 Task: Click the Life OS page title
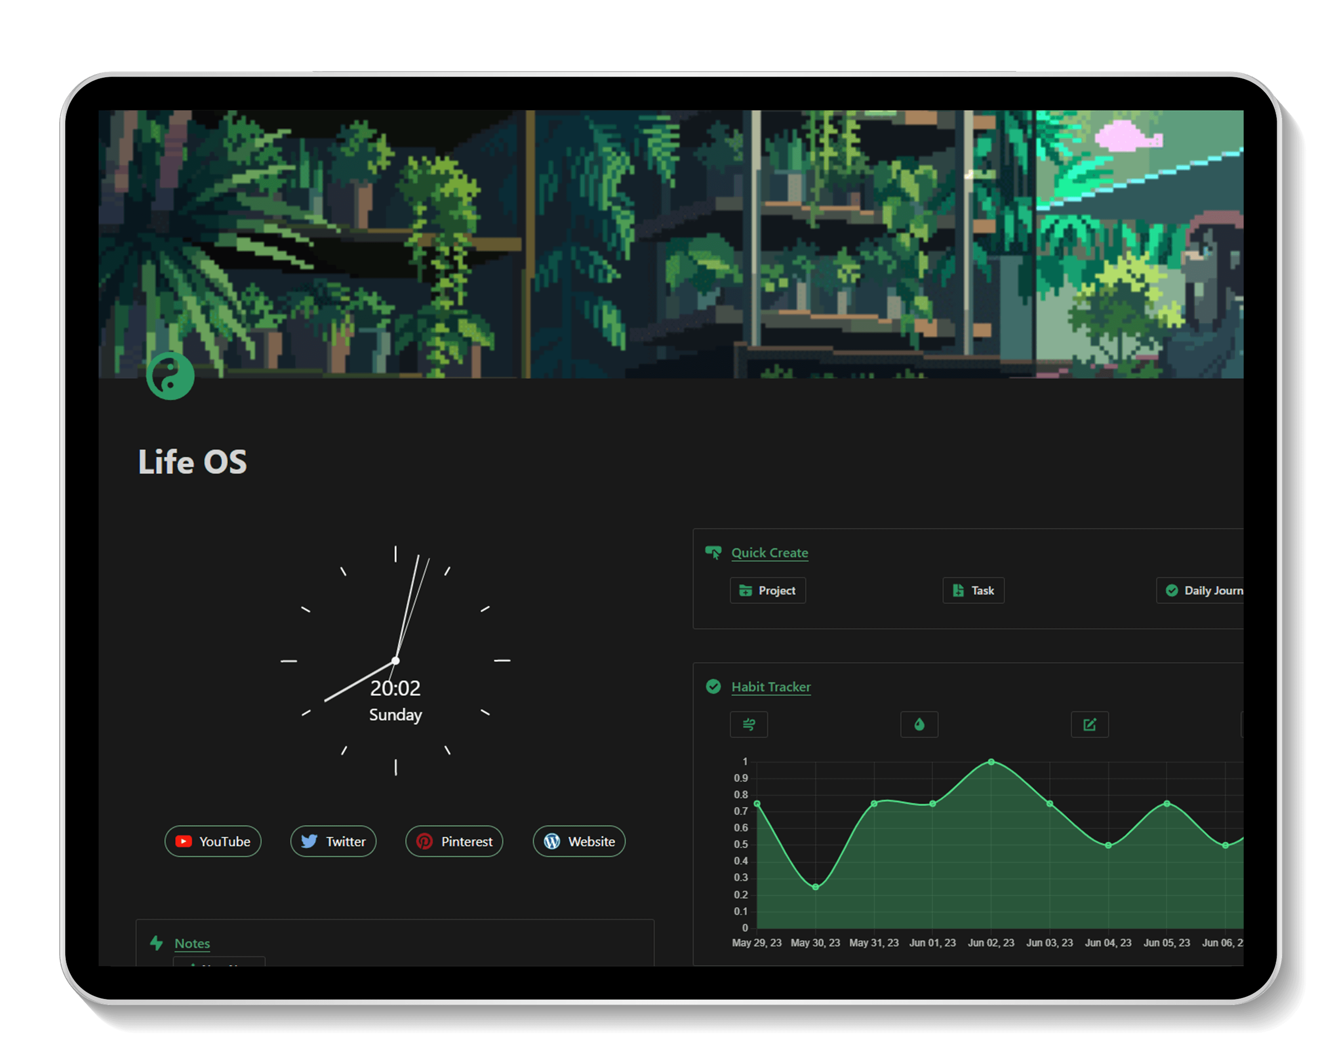point(193,461)
